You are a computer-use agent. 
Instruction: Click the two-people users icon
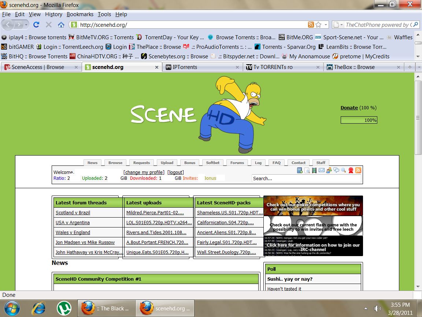pos(329,170)
